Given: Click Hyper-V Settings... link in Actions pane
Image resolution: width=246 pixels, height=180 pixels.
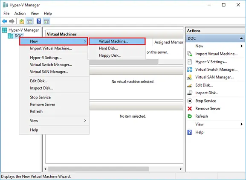Looking at the screenshot, I should [x=211, y=62].
